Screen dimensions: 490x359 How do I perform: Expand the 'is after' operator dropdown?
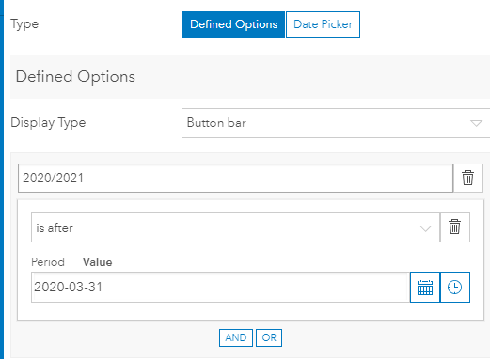pyautogui.click(x=235, y=227)
